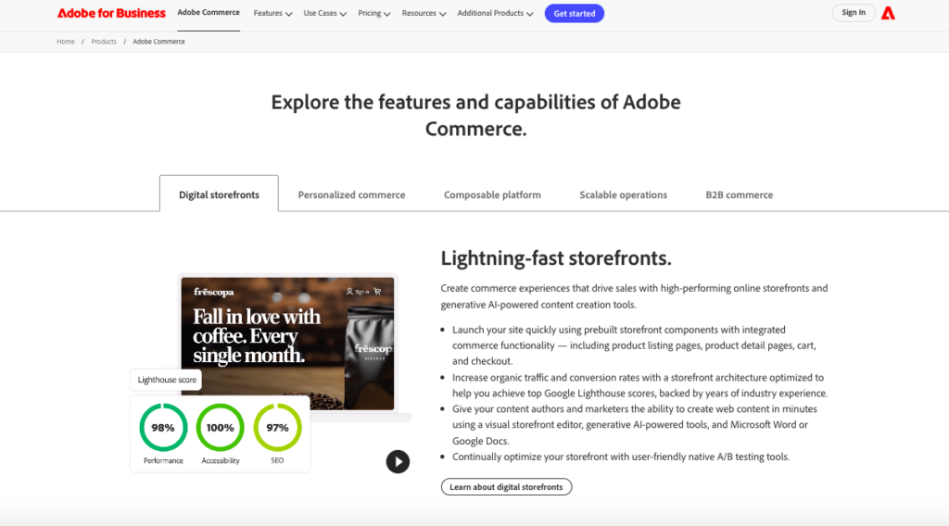The image size is (949, 526).
Task: Click the Explore the features heading
Action: coord(475,115)
